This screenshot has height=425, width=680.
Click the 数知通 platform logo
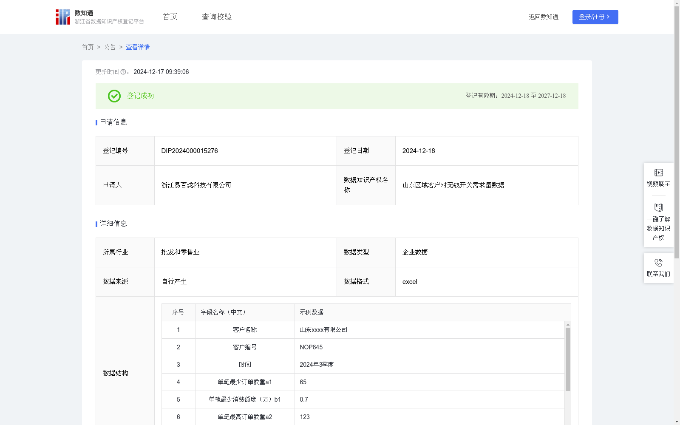click(100, 17)
